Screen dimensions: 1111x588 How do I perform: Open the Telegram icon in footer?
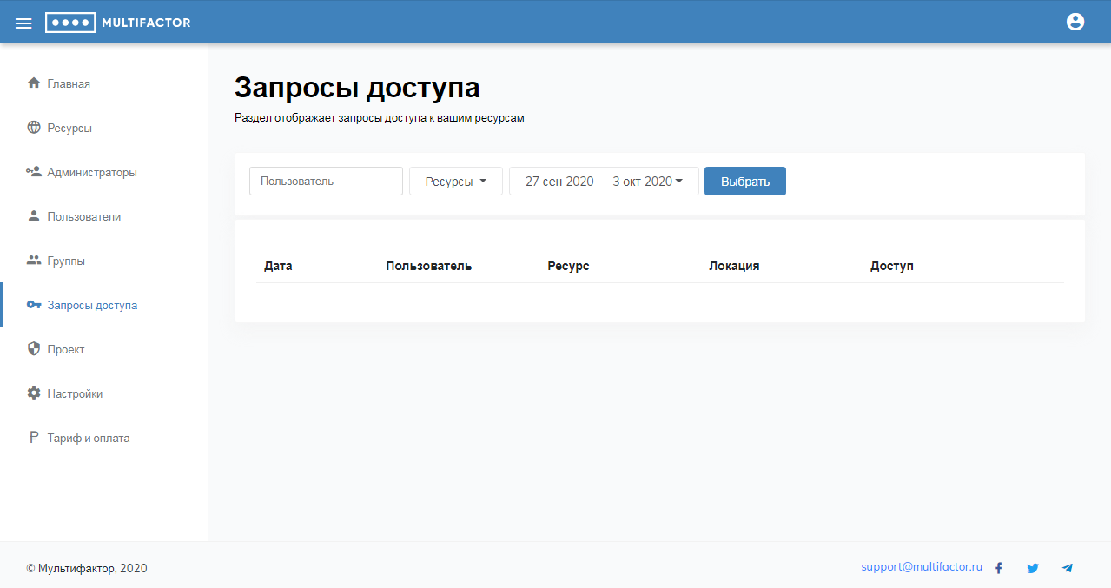point(1067,568)
